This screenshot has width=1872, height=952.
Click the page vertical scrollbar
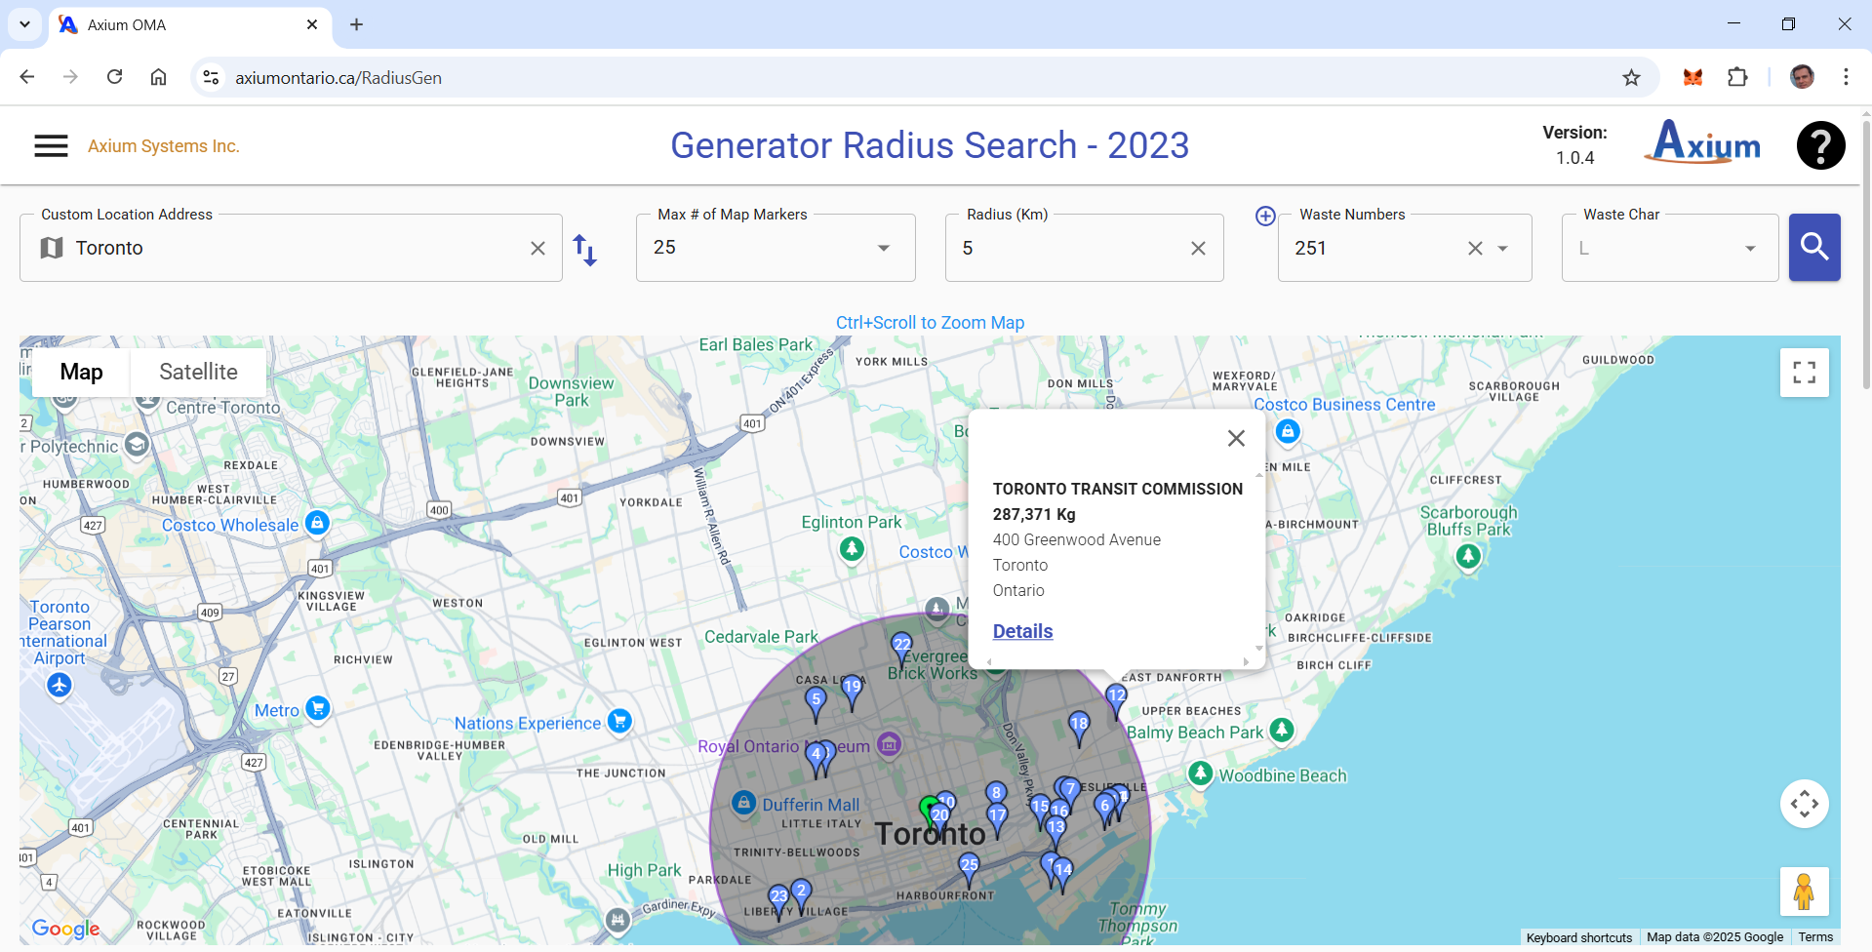[1866, 254]
